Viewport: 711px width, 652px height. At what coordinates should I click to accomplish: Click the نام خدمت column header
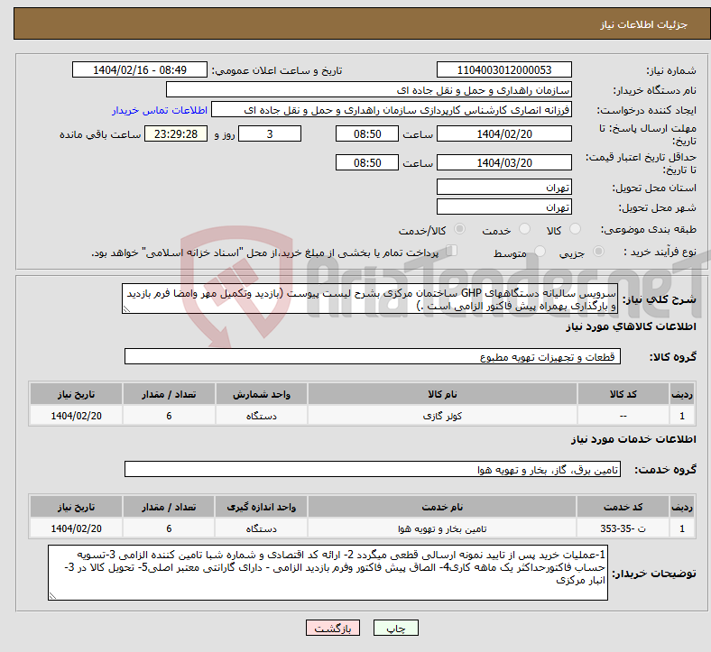[x=442, y=507]
